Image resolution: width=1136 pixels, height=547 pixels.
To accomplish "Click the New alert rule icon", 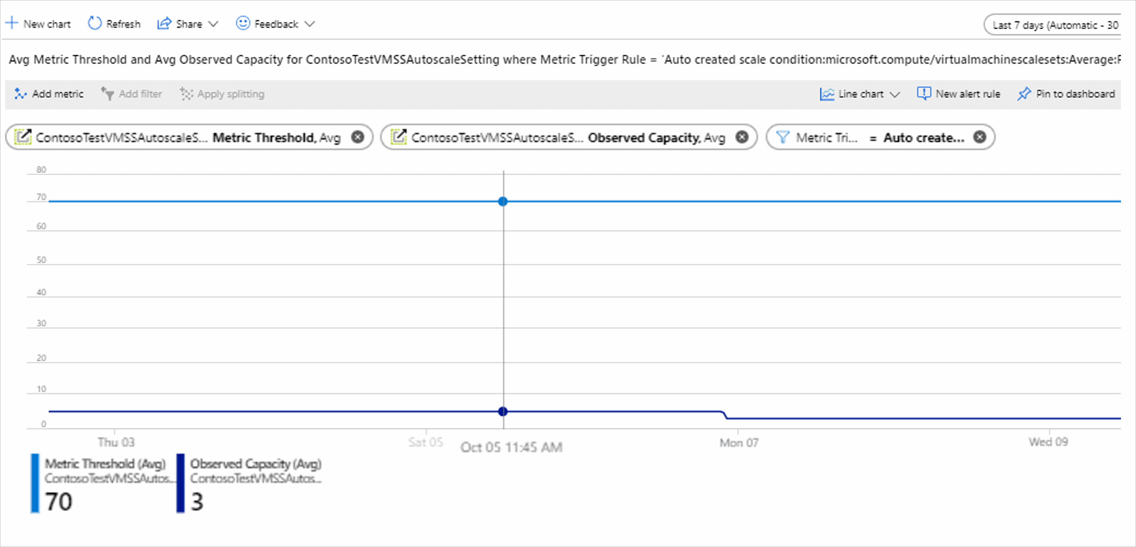I will 924,93.
